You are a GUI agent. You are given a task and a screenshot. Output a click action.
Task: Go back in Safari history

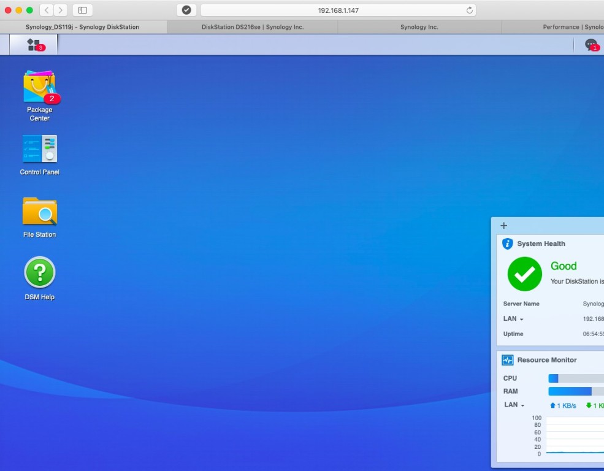pos(47,10)
